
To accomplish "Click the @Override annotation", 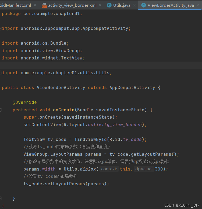I will click(25, 102).
